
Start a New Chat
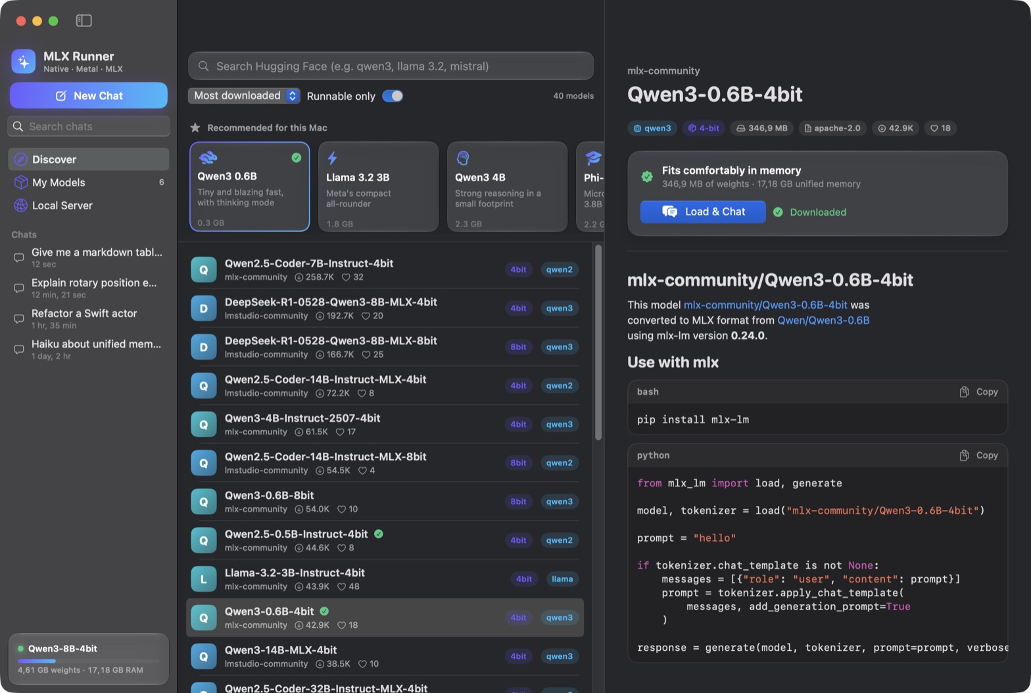[x=89, y=95]
